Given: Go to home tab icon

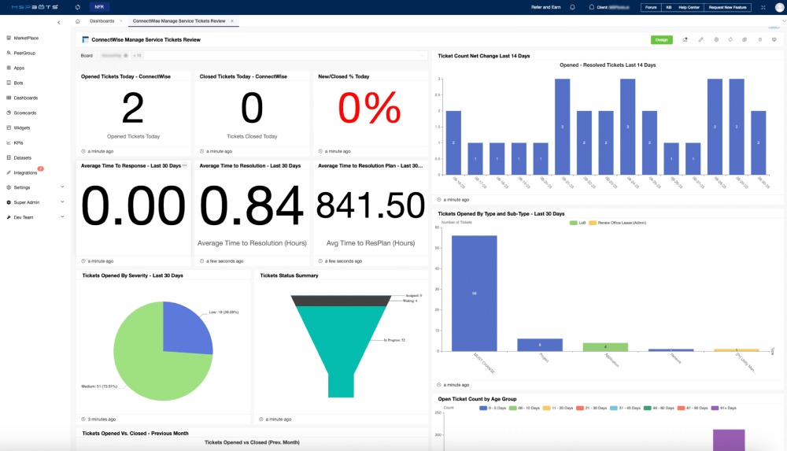Looking at the screenshot, I should 77,20.
